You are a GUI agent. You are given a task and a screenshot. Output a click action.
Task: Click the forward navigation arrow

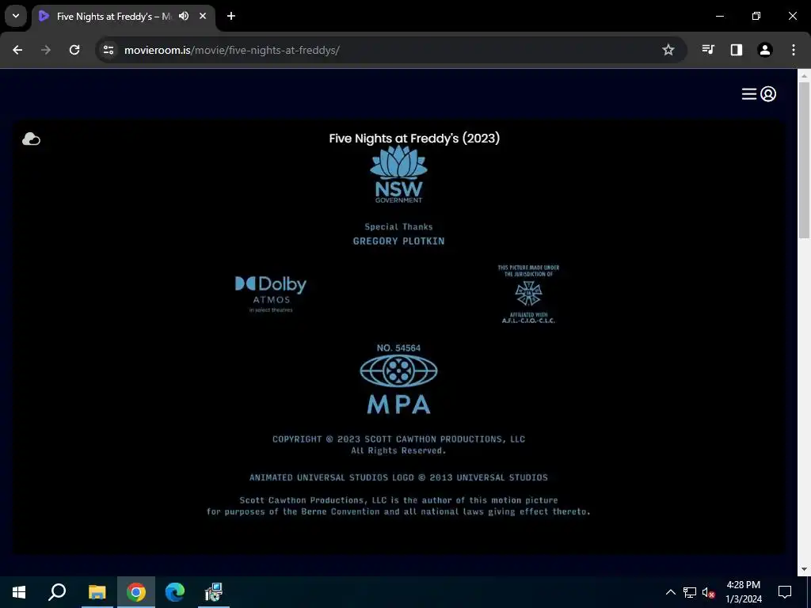[46, 50]
